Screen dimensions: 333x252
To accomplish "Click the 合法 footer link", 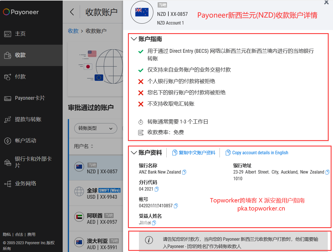I will click(x=19, y=234).
